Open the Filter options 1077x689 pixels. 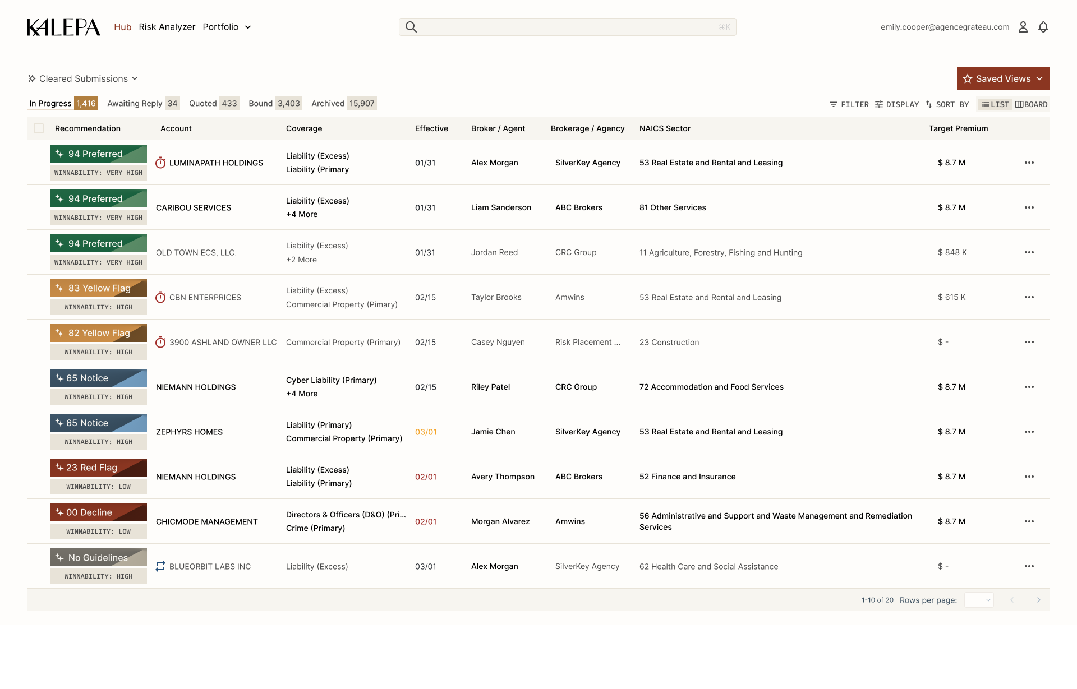849,104
